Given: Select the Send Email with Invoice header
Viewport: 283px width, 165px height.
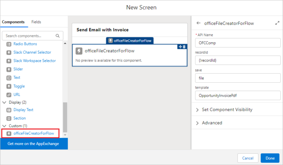Looking at the screenshot, I should click(x=102, y=30).
